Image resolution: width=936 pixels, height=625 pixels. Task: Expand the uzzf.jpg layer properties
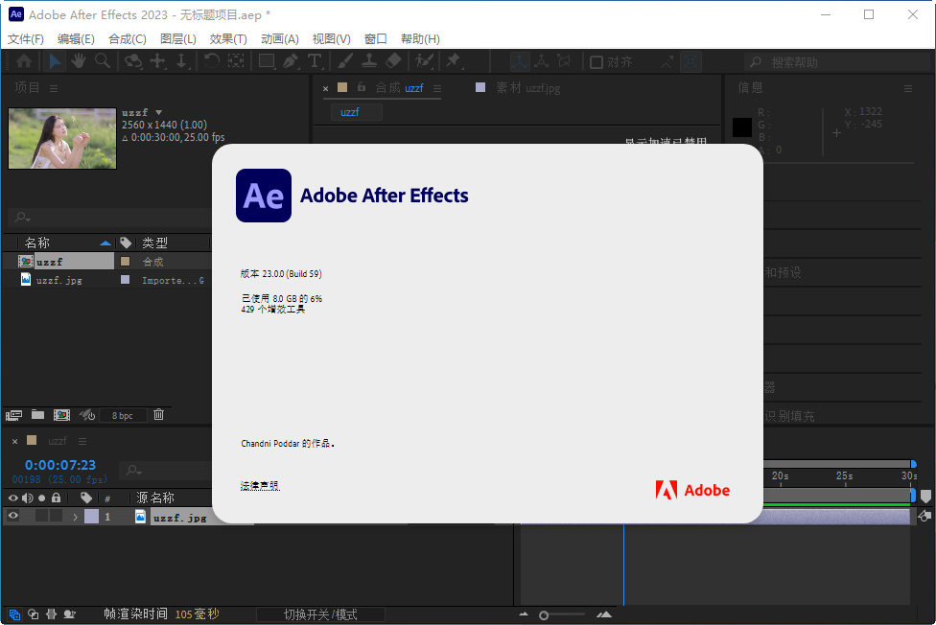click(75, 517)
